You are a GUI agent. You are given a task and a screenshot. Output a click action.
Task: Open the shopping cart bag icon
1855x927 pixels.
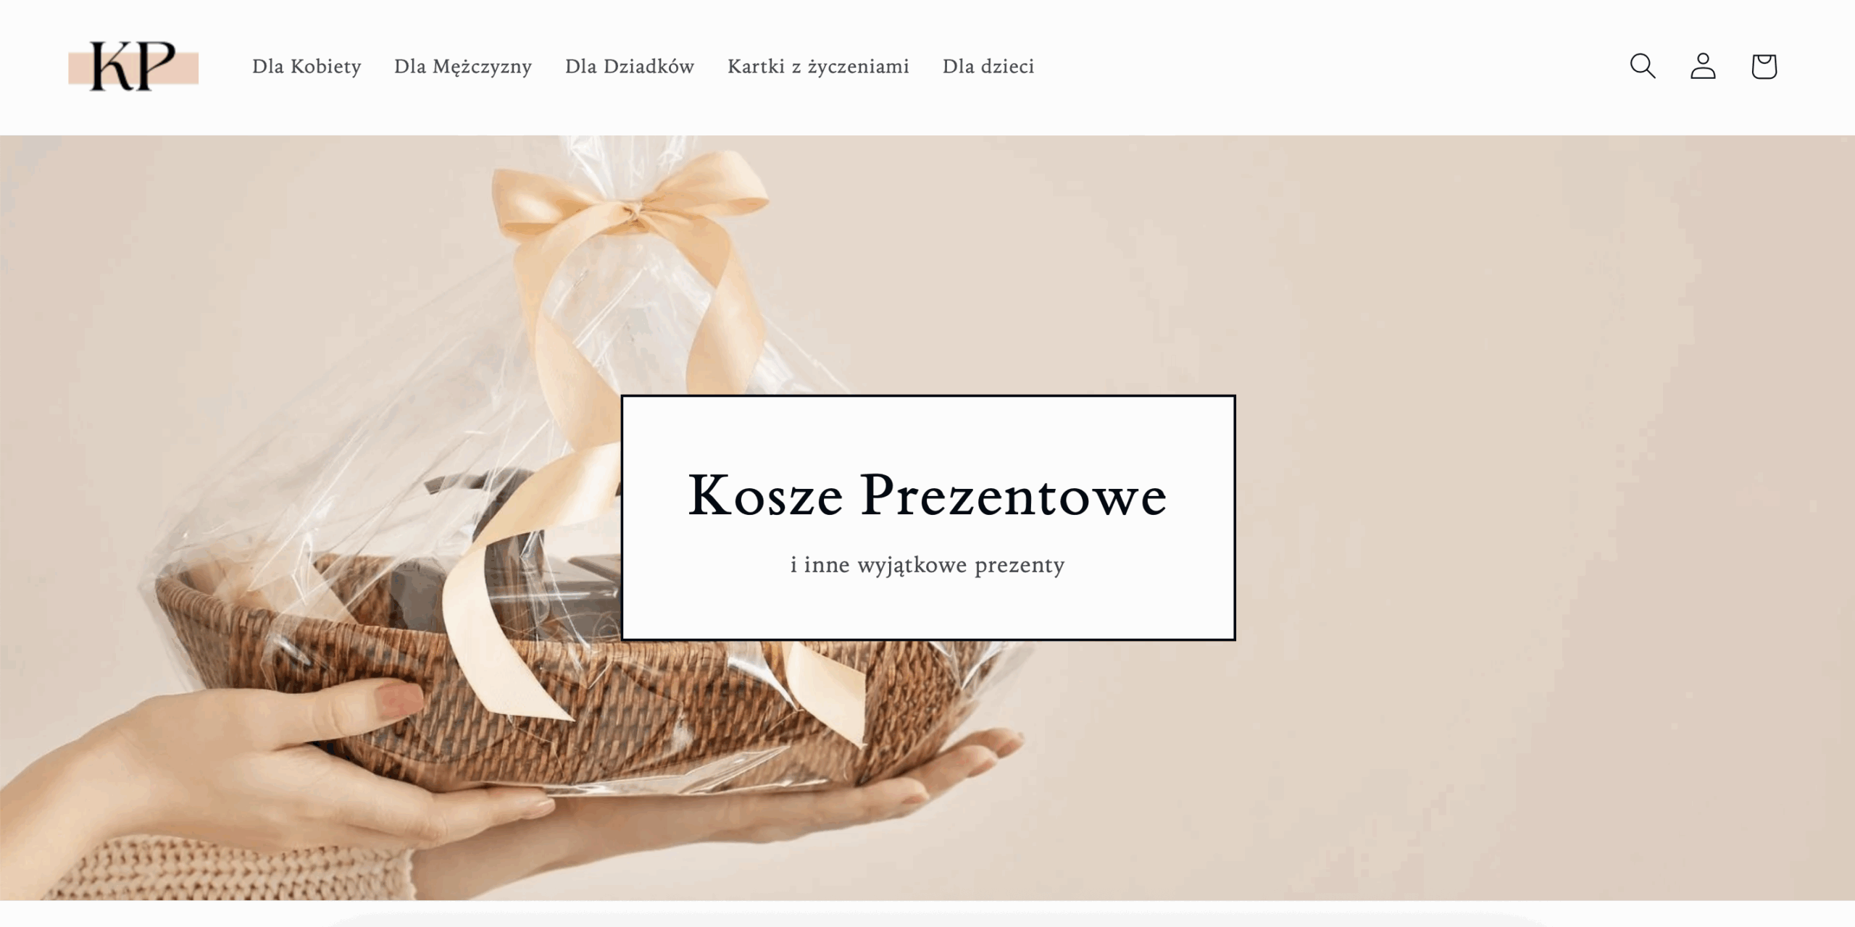pyautogui.click(x=1764, y=66)
